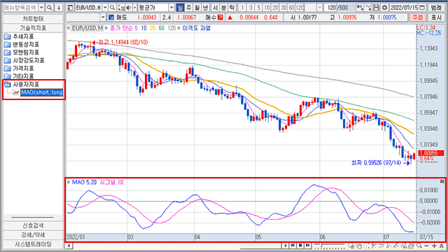Choose the 30 interval button

[283, 8]
